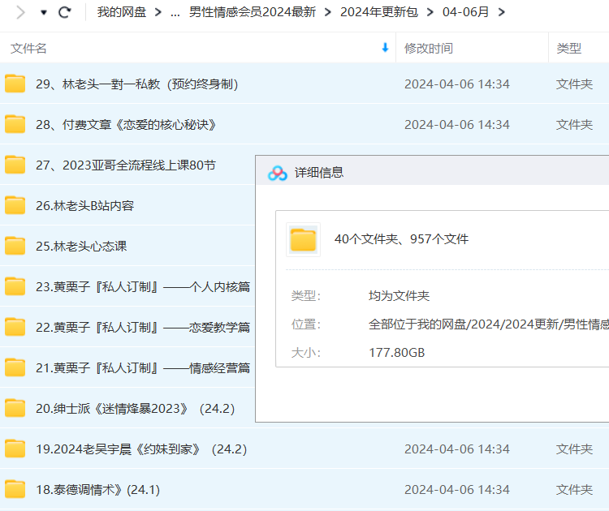The image size is (609, 511).
Task: Click the forward navigation arrow
Action: pos(21,12)
